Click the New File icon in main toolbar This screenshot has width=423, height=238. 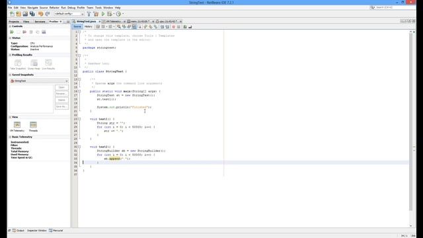coord(12,14)
